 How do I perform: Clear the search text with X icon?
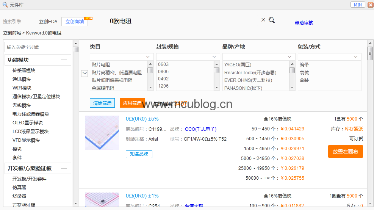click(x=263, y=20)
